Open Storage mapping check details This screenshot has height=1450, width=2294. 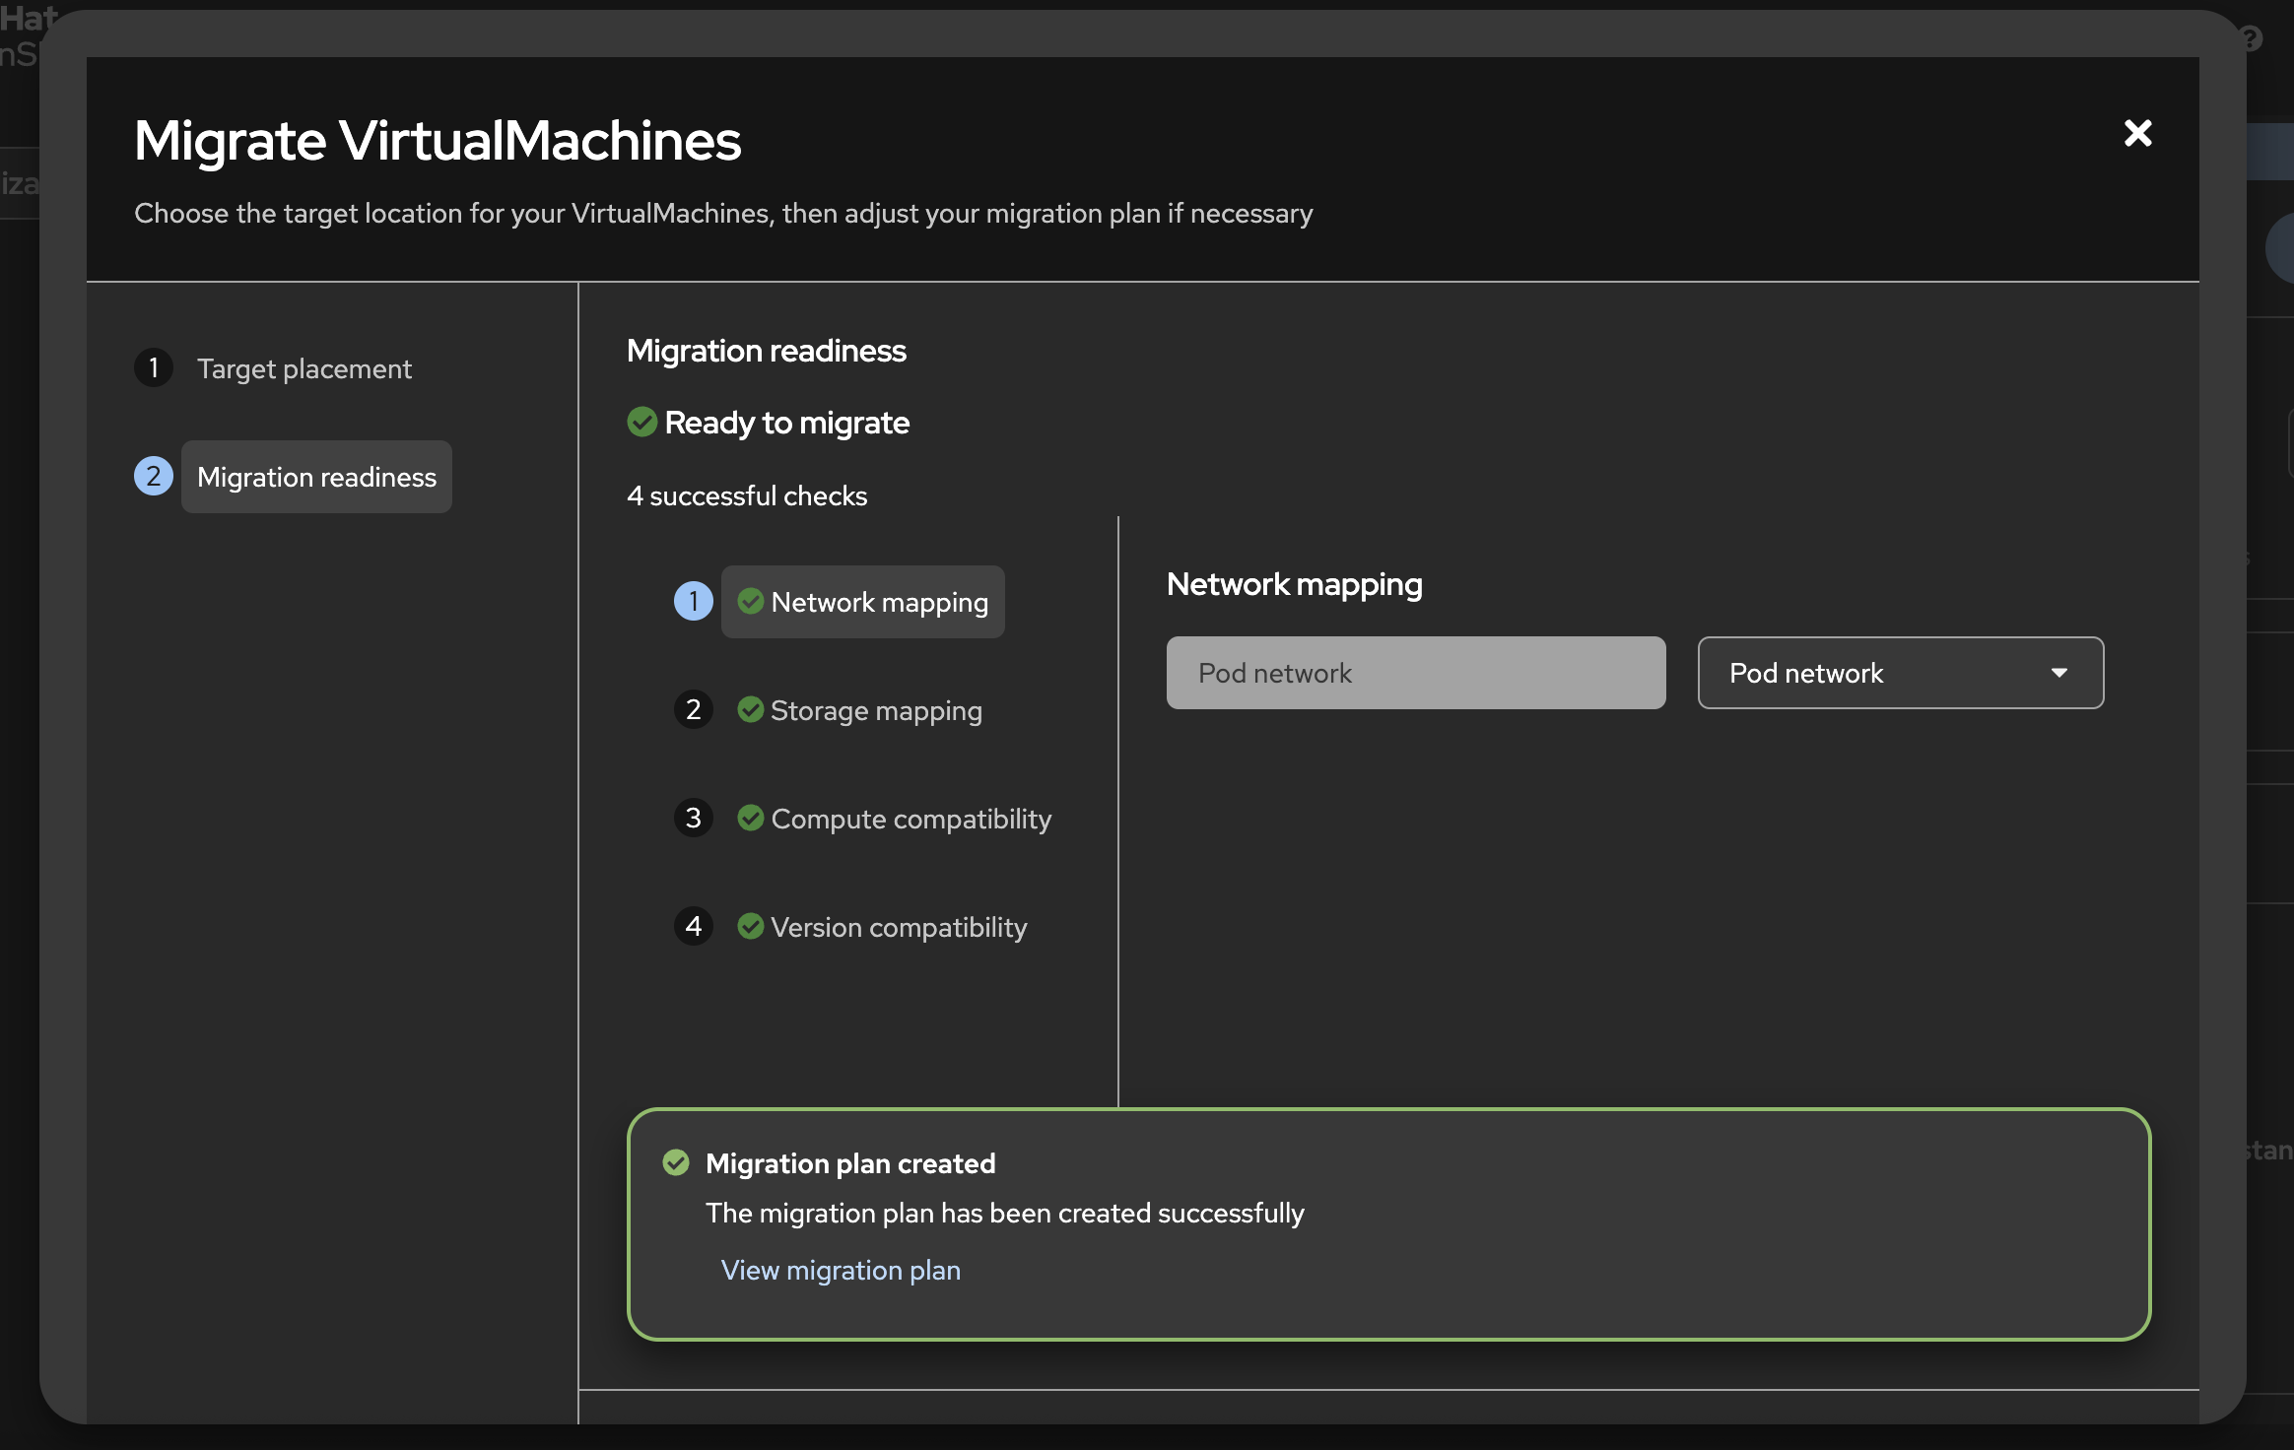coord(876,710)
